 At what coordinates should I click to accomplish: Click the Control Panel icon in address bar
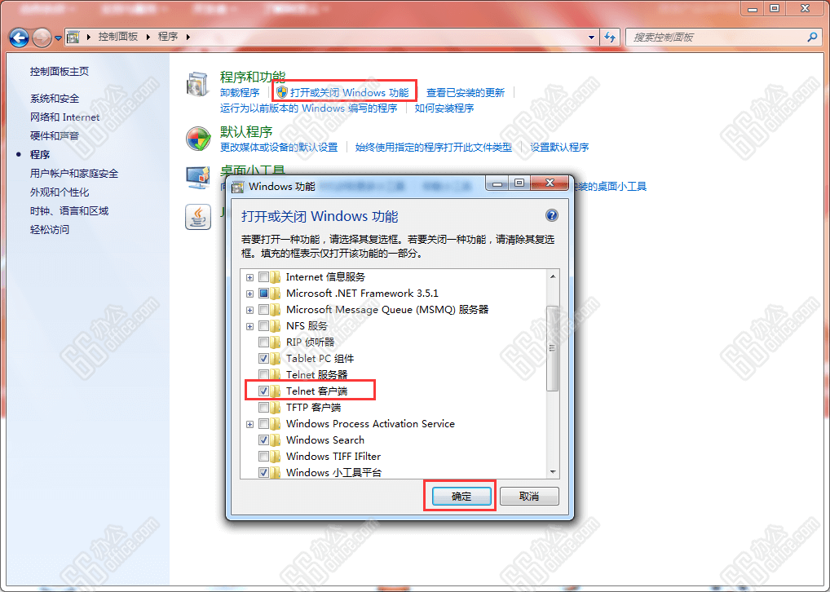point(73,37)
